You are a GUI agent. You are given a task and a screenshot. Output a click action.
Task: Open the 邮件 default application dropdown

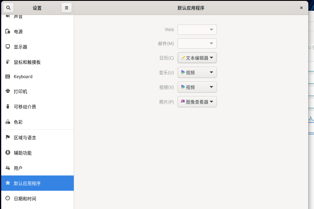coord(197,43)
